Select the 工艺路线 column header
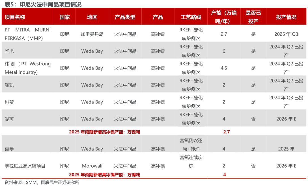Image resolution: width=308 pixels, height=186 pixels. pos(191,17)
